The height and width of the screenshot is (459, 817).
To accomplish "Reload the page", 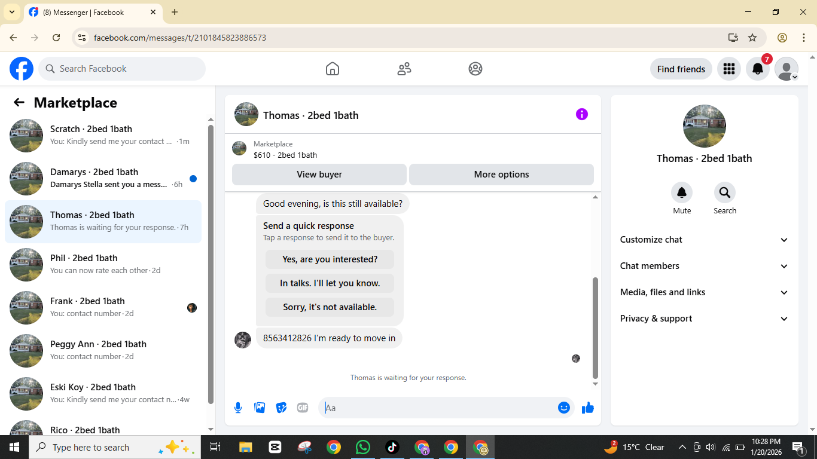I will 56,38.
